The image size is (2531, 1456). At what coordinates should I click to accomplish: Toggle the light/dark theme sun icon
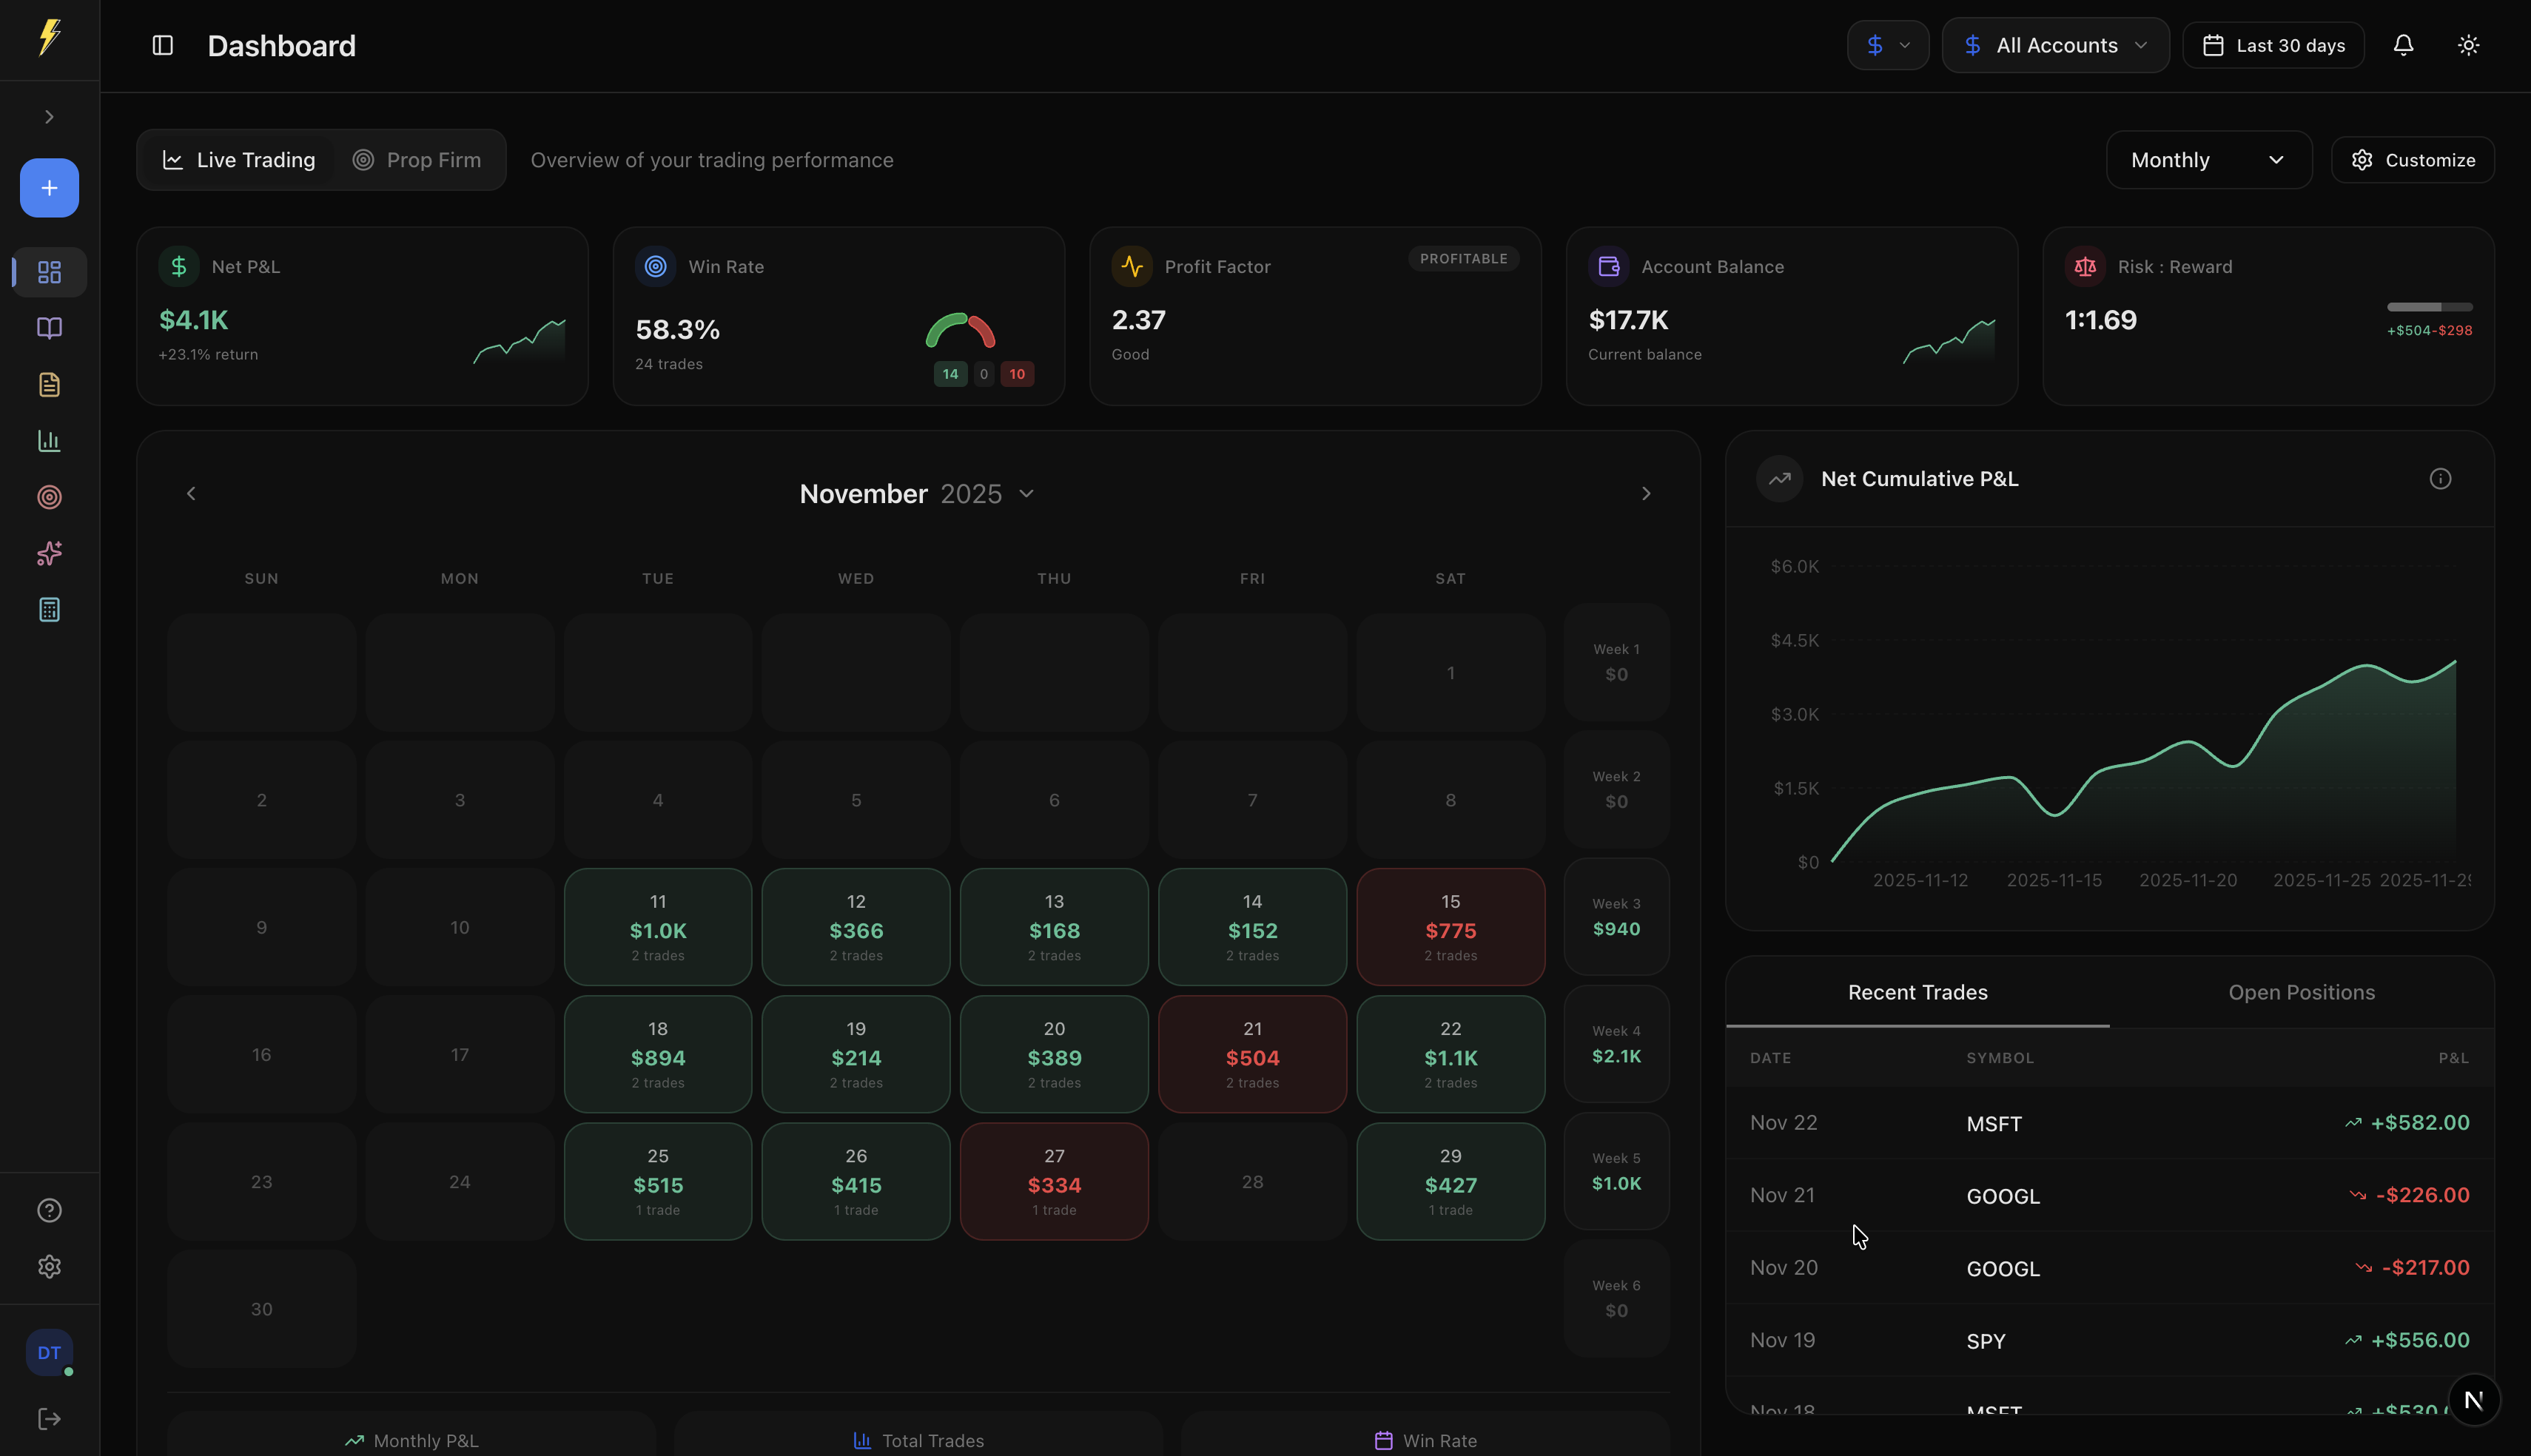point(2468,45)
